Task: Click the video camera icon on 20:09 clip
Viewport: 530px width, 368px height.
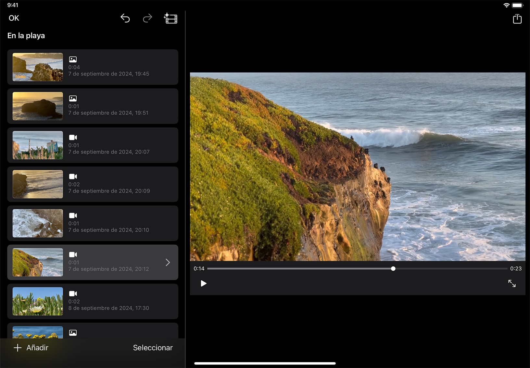Action: [x=73, y=177]
